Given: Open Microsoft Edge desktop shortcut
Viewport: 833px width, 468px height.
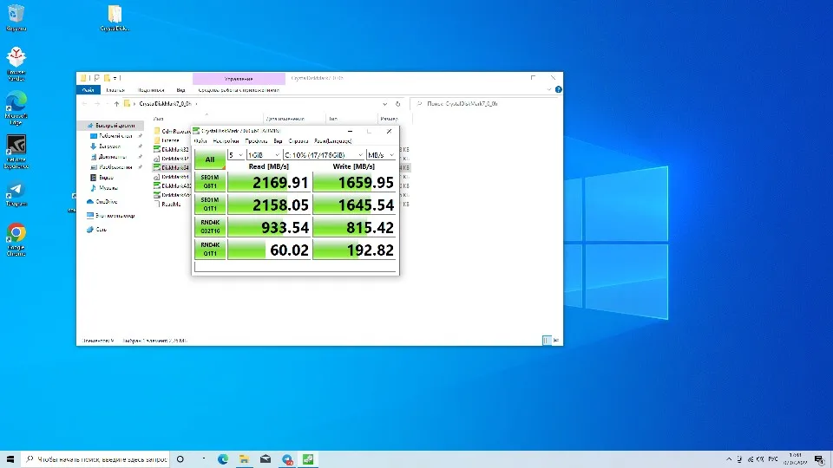Looking at the screenshot, I should point(16,101).
